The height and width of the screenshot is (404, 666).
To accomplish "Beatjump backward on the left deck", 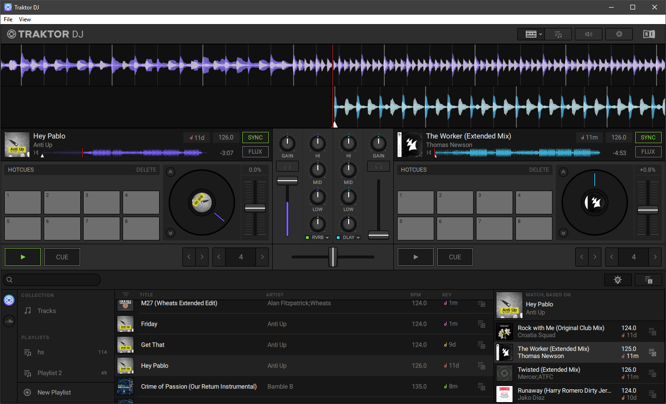I will point(189,257).
